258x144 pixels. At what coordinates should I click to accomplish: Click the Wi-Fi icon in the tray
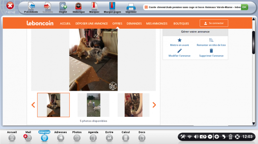point(190,137)
